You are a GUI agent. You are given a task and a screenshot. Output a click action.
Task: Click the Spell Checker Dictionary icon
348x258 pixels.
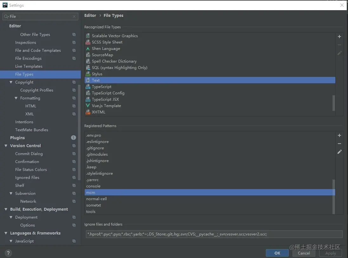tap(88, 61)
